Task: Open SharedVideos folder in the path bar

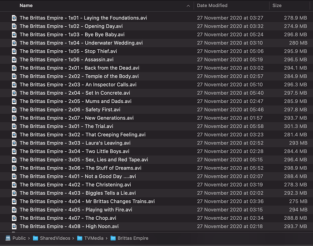Action: point(55,238)
